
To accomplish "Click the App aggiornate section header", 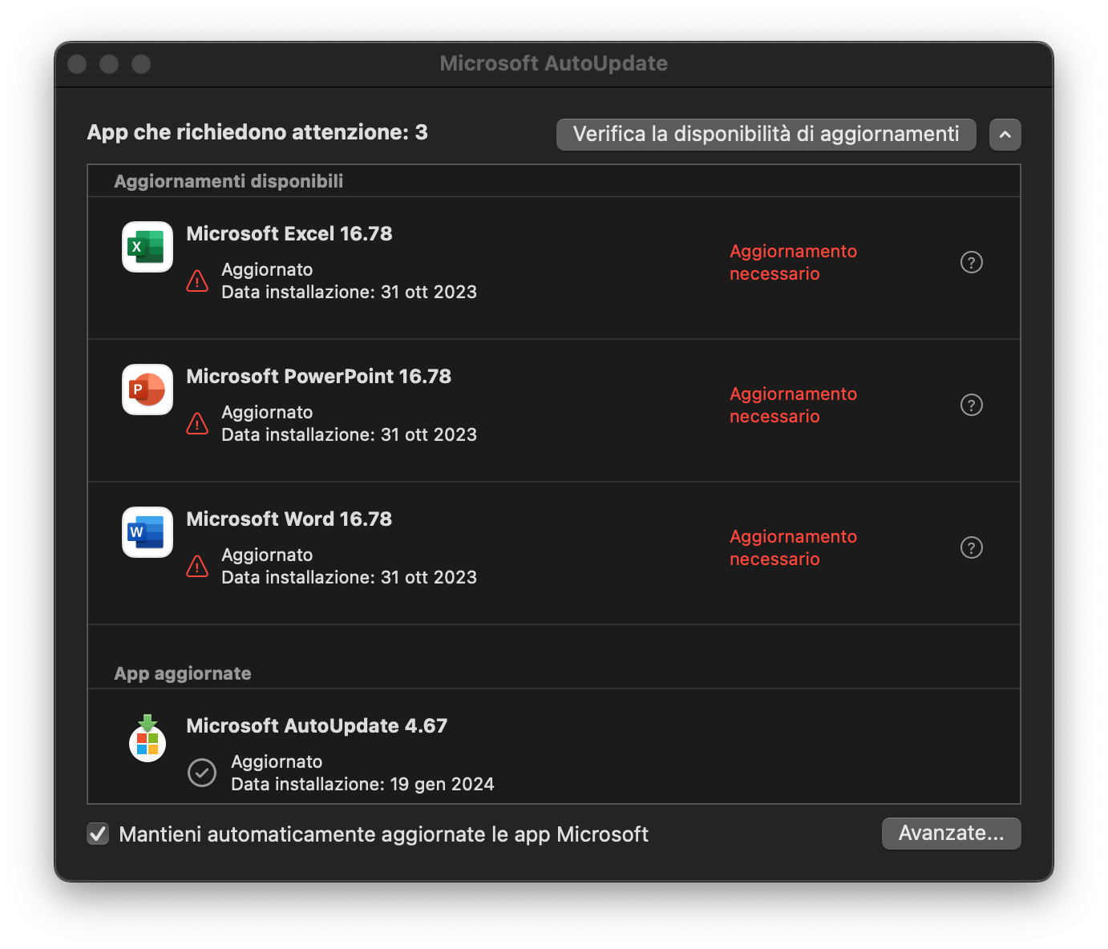I will (x=183, y=673).
